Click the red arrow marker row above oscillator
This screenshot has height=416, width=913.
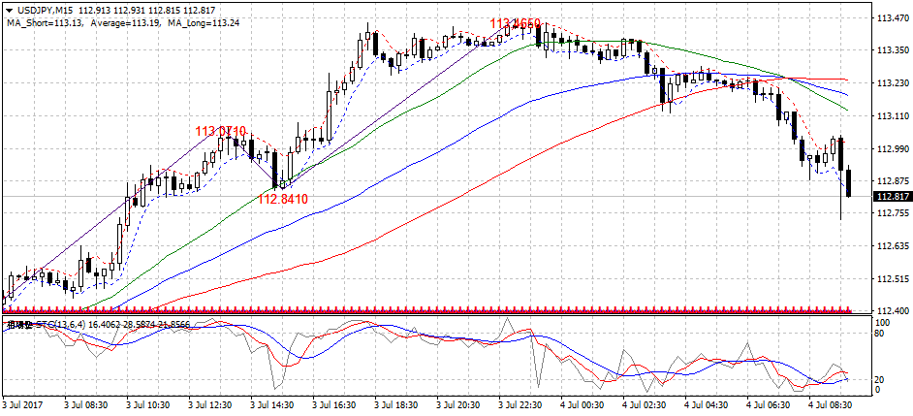click(x=426, y=309)
